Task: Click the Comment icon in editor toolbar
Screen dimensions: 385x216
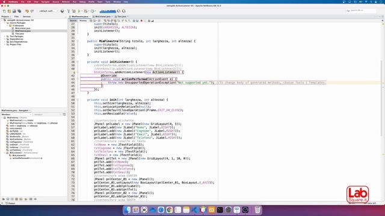Action: pyautogui.click(x=149, y=21)
